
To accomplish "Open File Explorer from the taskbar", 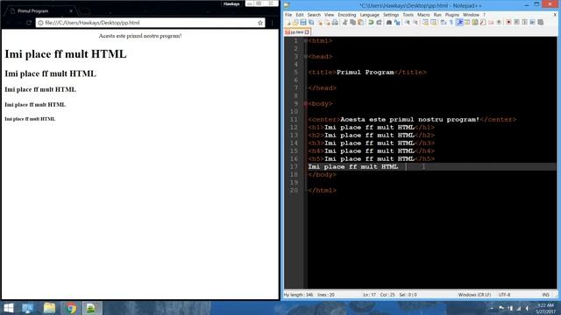I will pyautogui.click(x=49, y=308).
